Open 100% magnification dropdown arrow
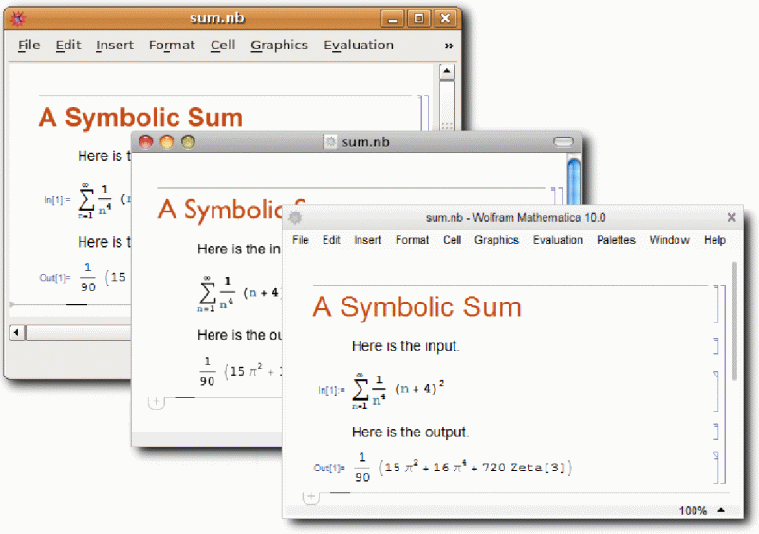The height and width of the screenshot is (534, 759). pos(721,510)
